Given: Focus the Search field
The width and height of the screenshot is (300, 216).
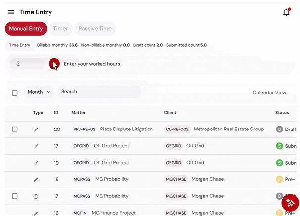Looking at the screenshot, I should [100, 92].
